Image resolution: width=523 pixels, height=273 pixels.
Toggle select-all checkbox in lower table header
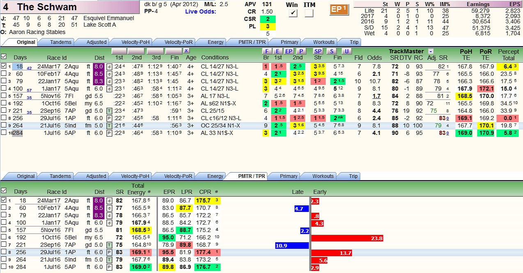pyautogui.click(x=4, y=191)
